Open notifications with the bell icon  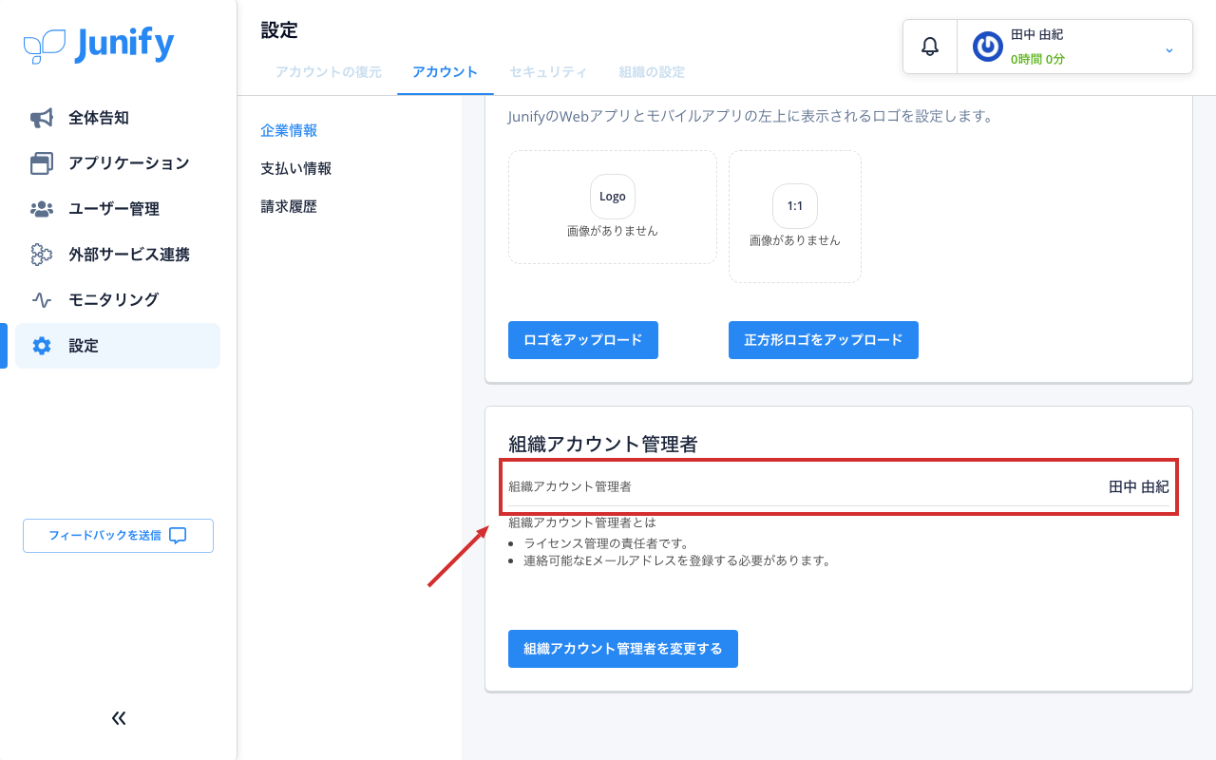[930, 47]
